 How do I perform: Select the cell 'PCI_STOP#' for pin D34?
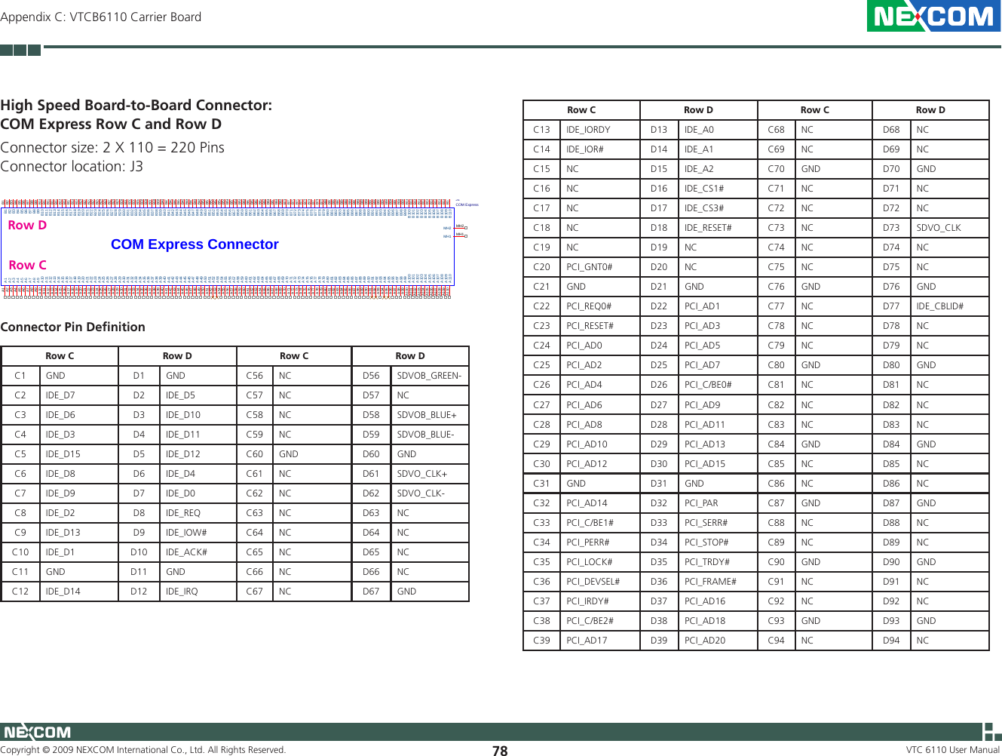(718, 542)
